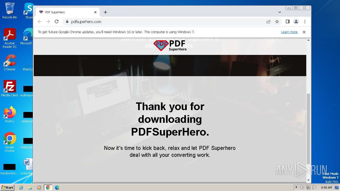Open File Explorer from taskbar
Screen dimensions: 340x191
tap(30, 188)
